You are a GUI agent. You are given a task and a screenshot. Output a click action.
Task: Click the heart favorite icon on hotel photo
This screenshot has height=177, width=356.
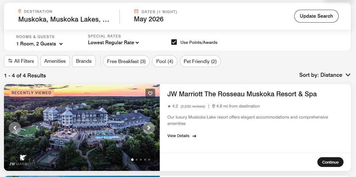click(150, 93)
